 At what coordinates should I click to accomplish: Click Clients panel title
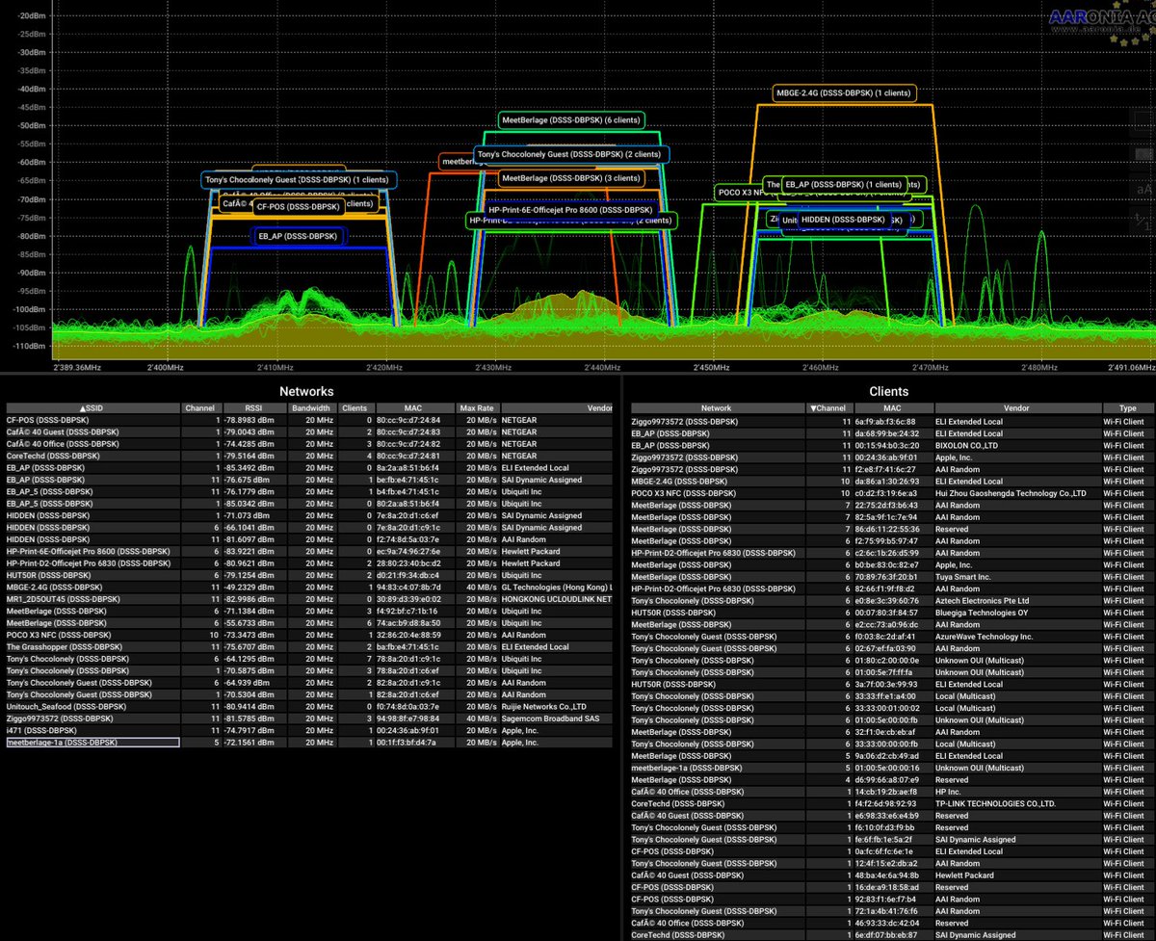coord(890,391)
